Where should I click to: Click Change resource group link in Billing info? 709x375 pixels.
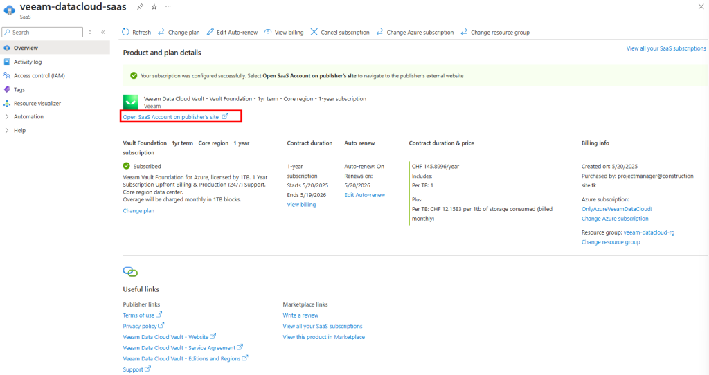point(611,241)
